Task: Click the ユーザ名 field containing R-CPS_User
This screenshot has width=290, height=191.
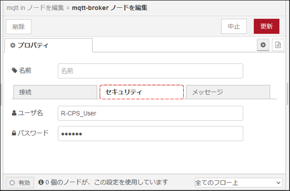Action: click(150, 113)
